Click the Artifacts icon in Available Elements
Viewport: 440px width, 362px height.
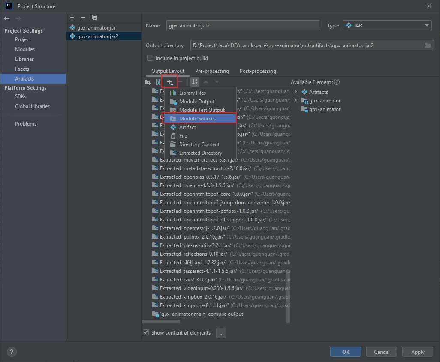pyautogui.click(x=304, y=92)
